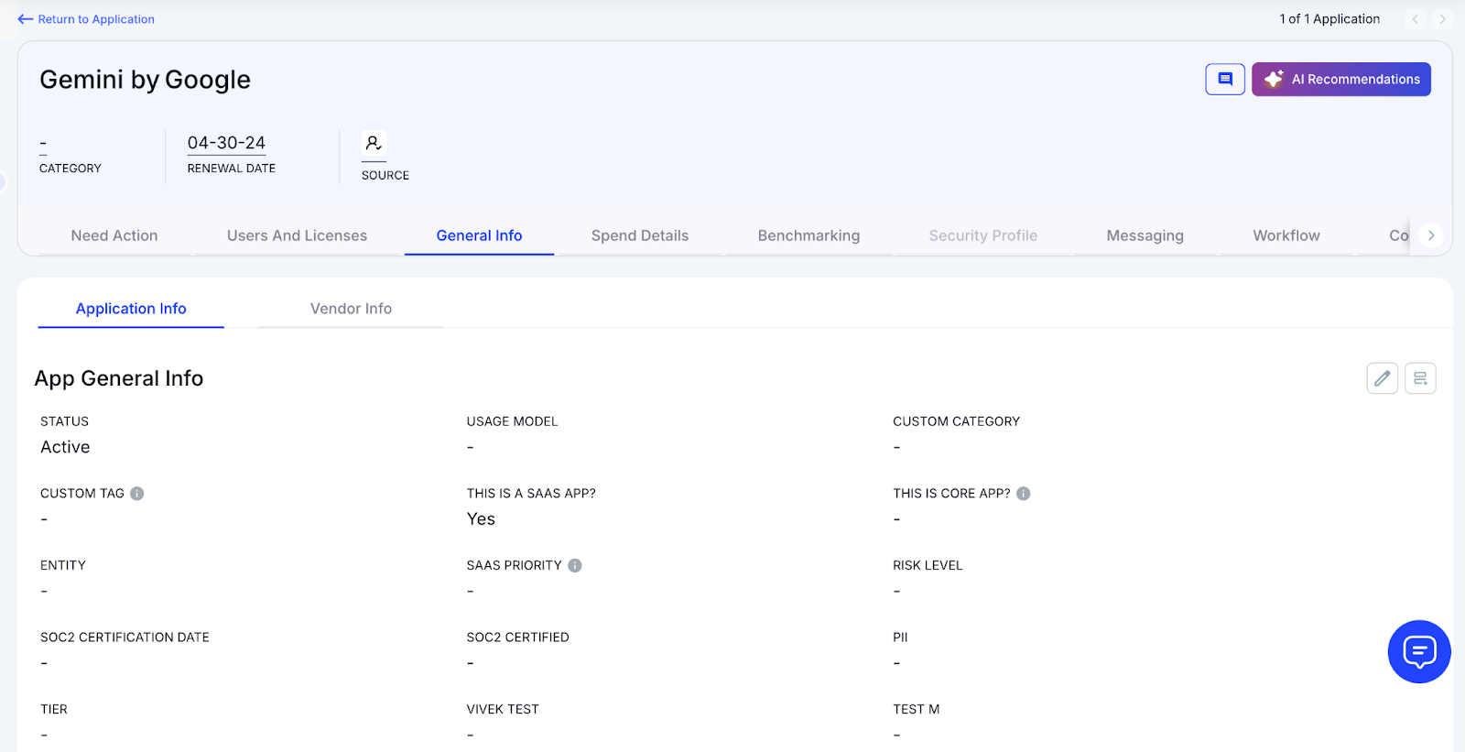This screenshot has height=752, width=1465.
Task: Edit App General Info with pencil icon
Action: click(x=1383, y=378)
